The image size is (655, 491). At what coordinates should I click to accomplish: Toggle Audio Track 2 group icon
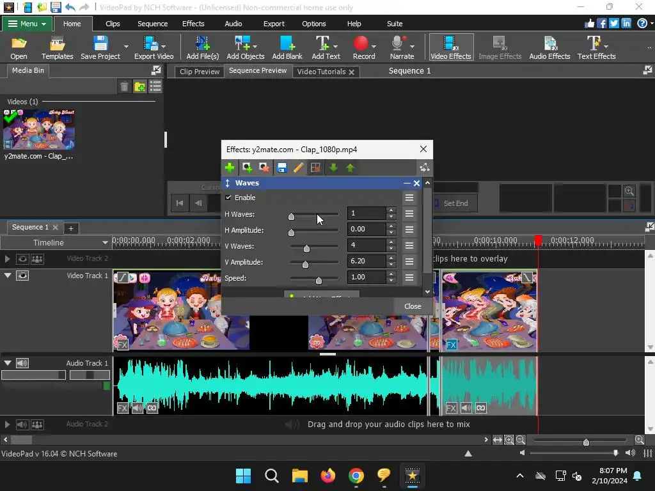point(37,425)
